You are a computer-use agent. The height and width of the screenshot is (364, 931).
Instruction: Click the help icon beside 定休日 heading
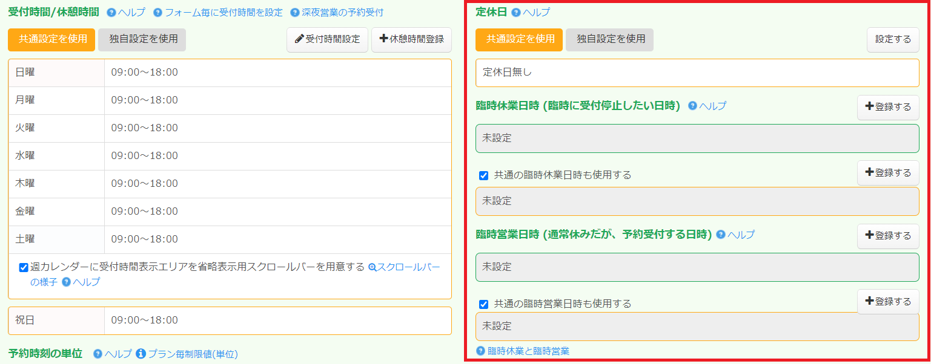516,13
